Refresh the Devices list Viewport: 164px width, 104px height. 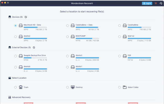point(26,17)
